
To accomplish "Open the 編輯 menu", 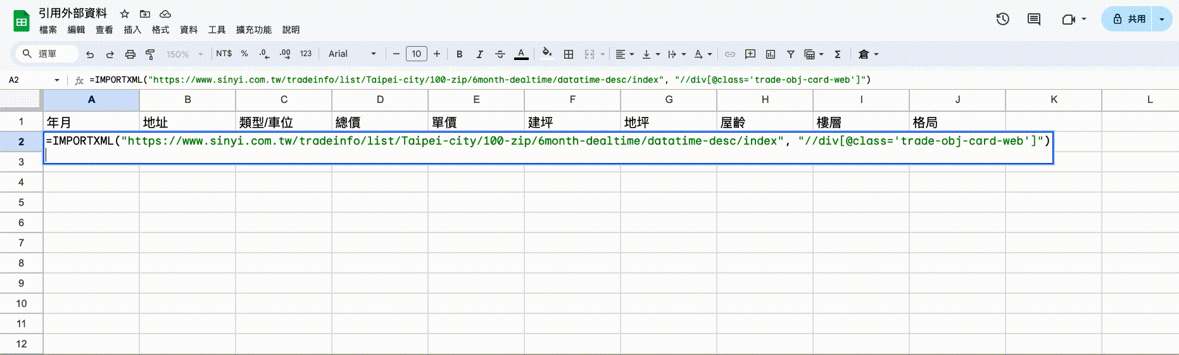I will click(x=76, y=30).
